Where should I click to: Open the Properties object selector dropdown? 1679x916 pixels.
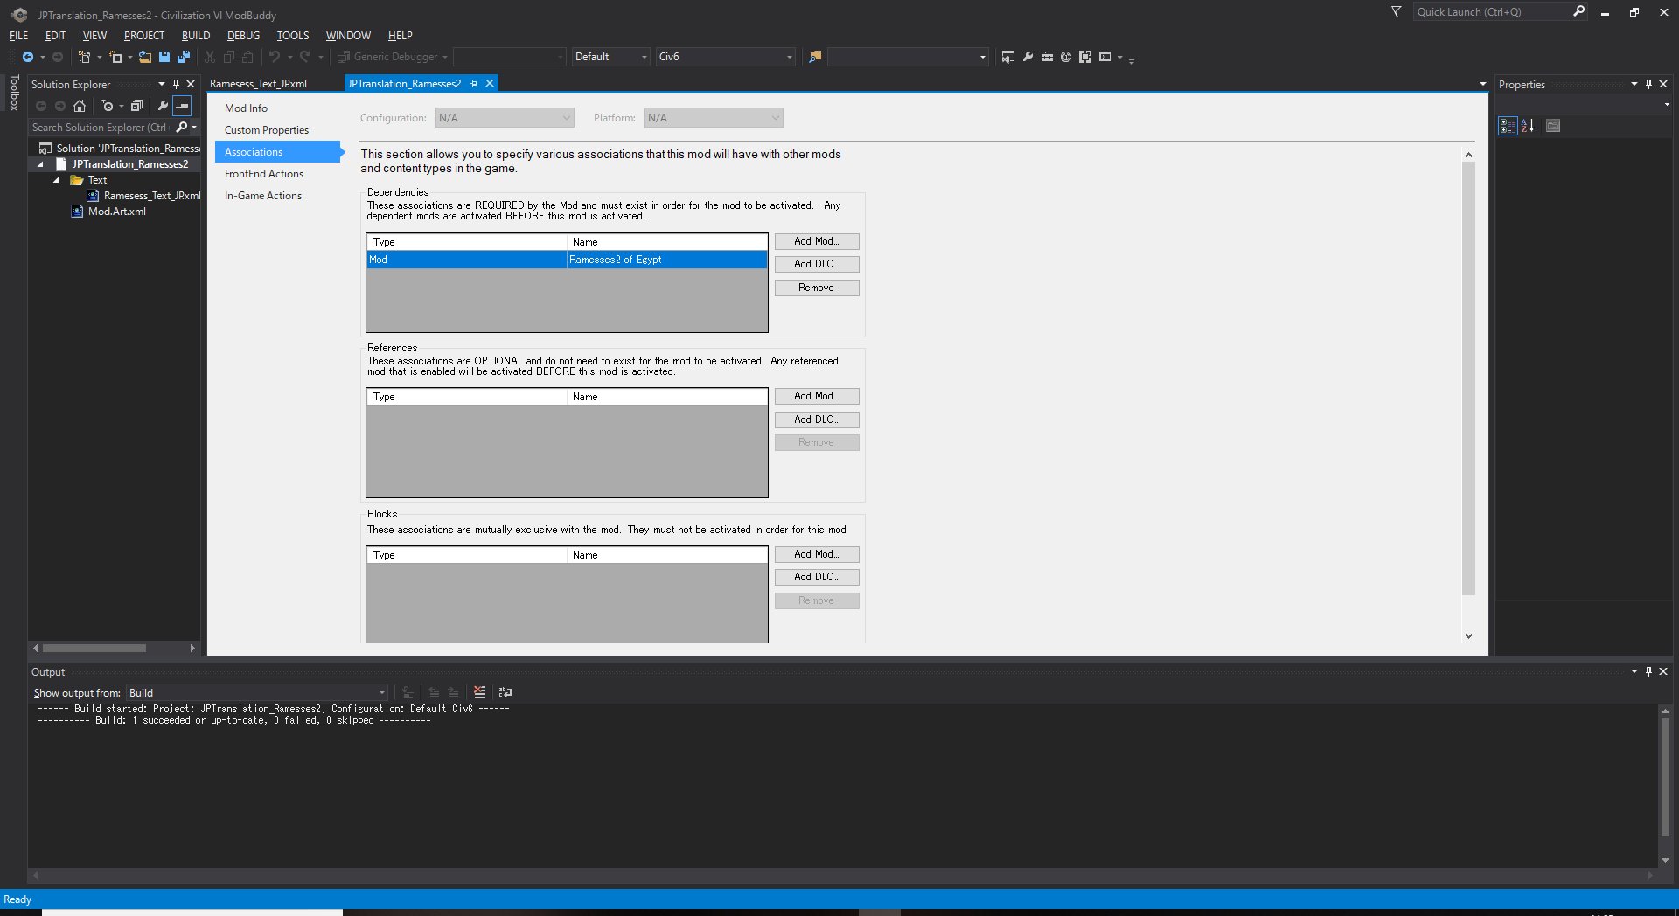pos(1667,105)
